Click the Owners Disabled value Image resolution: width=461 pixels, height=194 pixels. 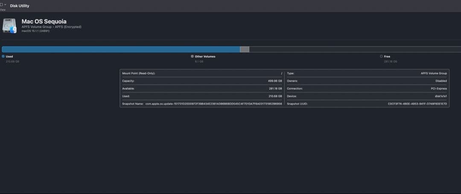click(441, 81)
